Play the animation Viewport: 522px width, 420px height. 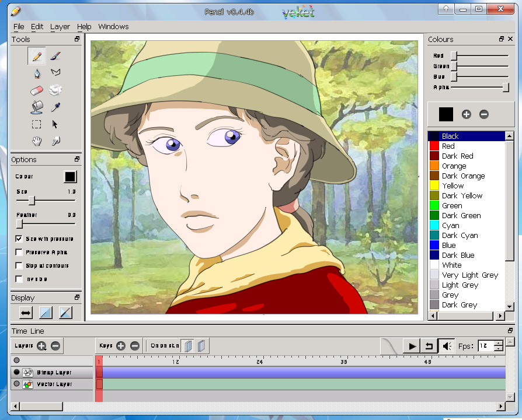[x=412, y=346]
